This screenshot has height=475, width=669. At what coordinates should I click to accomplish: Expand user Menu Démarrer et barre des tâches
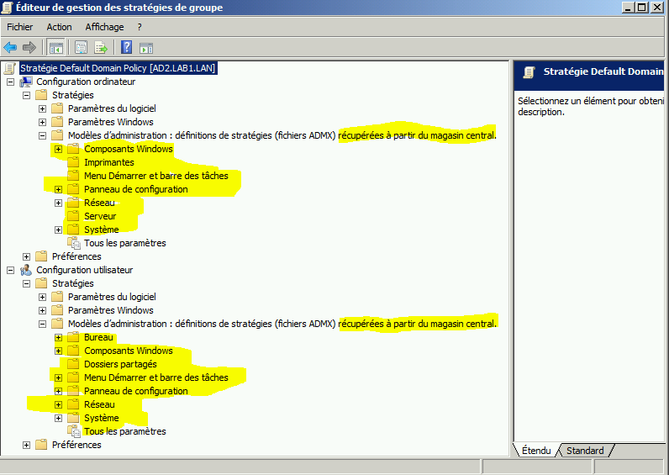tap(59, 377)
